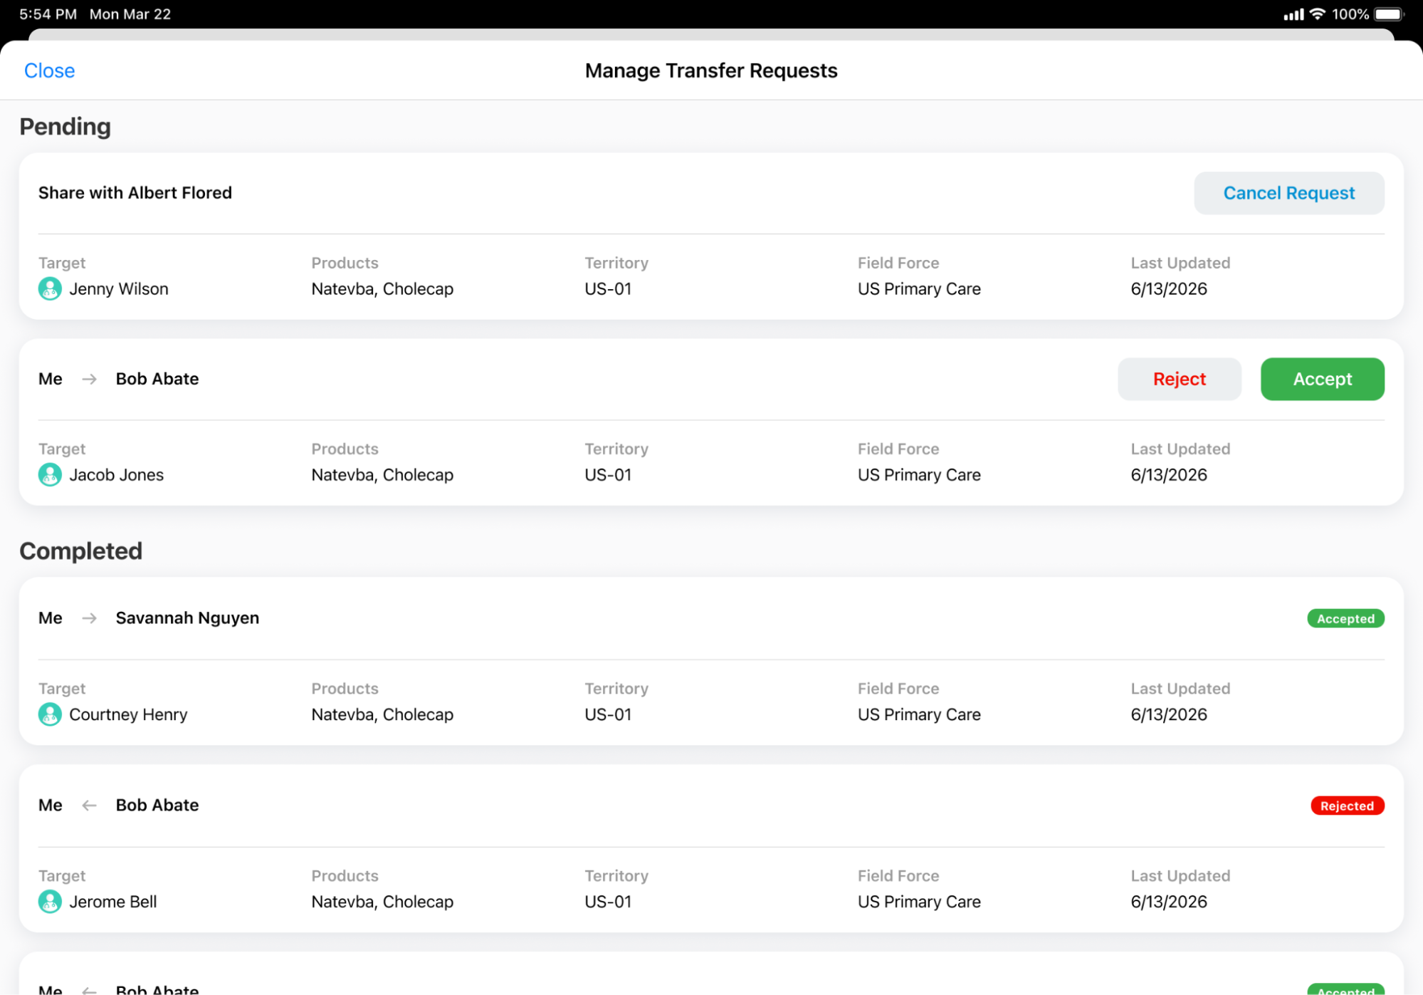Click Bob Abate's name in the Rejected card
The height and width of the screenshot is (995, 1423).
click(157, 805)
